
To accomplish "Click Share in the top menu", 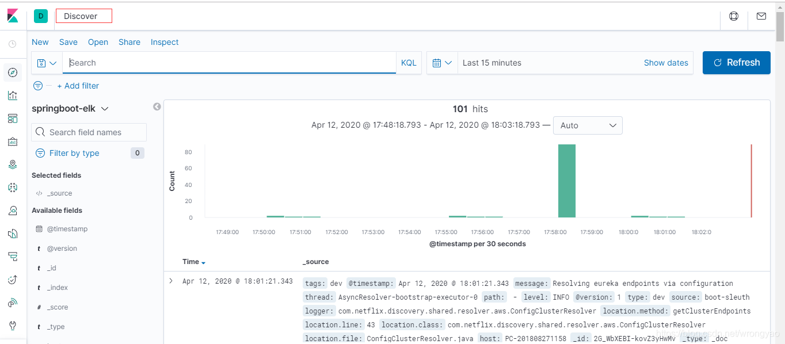I will (x=129, y=42).
